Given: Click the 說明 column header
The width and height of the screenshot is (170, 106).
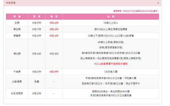Looking at the screenshot, I should pyautogui.click(x=111, y=17).
